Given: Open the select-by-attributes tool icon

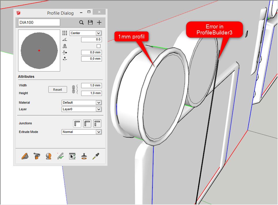Looking at the screenshot, I should (x=72, y=156).
